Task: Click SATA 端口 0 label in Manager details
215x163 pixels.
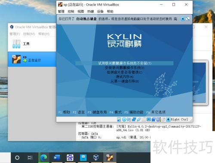Action: pyautogui.click(x=92, y=138)
